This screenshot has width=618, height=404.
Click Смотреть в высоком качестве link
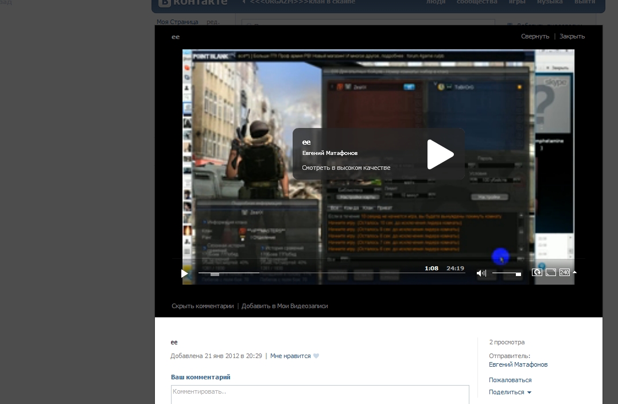point(346,168)
